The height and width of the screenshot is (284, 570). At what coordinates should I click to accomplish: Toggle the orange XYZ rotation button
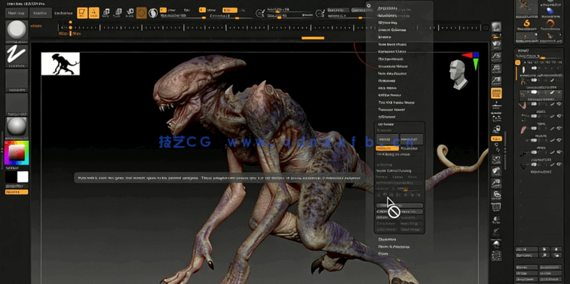(496, 139)
